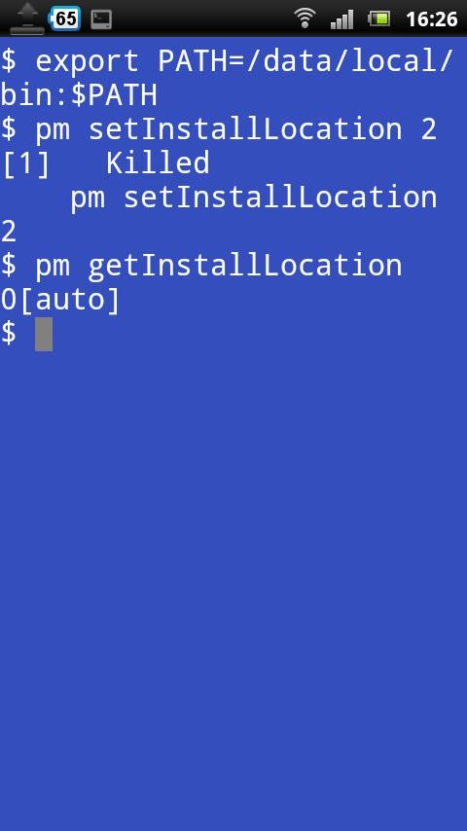The width and height of the screenshot is (467, 831).
Task: Tap the $ prompt before export command
Action: click(9, 61)
